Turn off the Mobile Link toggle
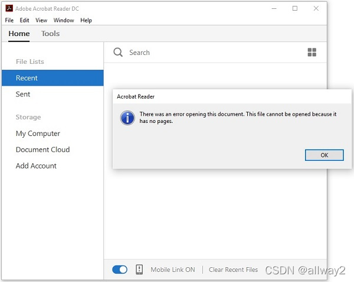The width and height of the screenshot is (354, 282). [120, 270]
